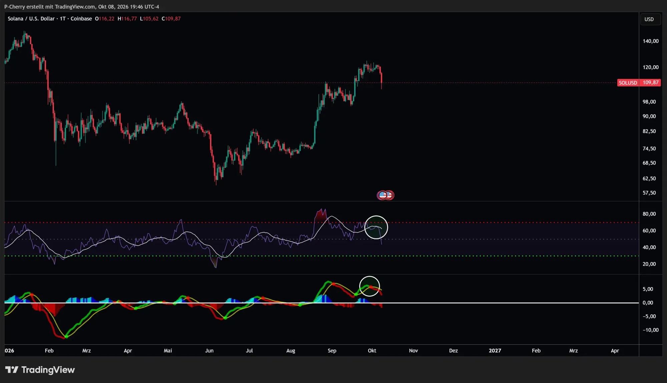Screen dimensions: 667x383
Task: Click the close value C109,87
Action: 171,19
